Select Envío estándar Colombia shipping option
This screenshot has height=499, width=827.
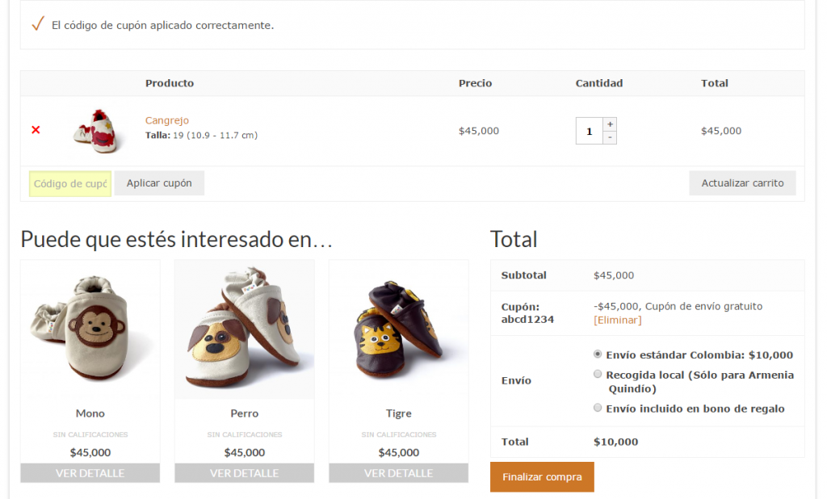click(598, 354)
